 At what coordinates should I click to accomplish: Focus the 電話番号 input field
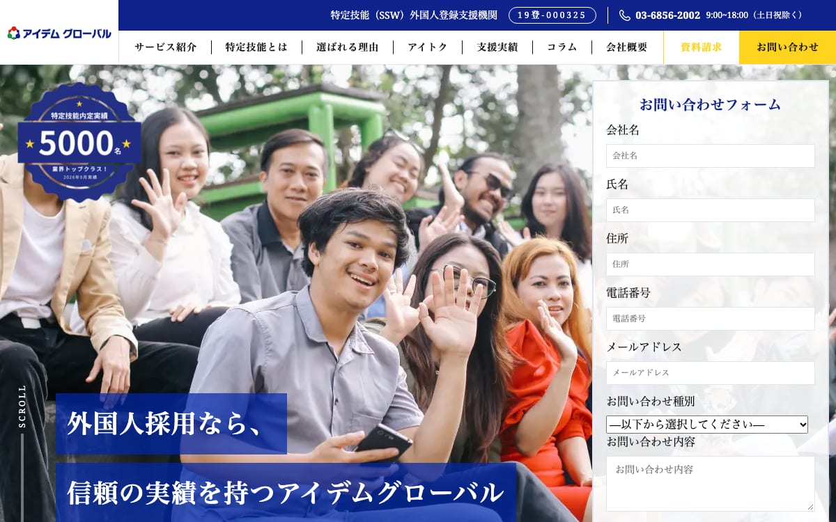711,319
